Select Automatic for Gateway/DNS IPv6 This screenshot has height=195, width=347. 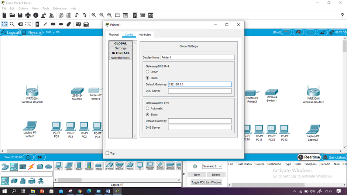coord(147,108)
